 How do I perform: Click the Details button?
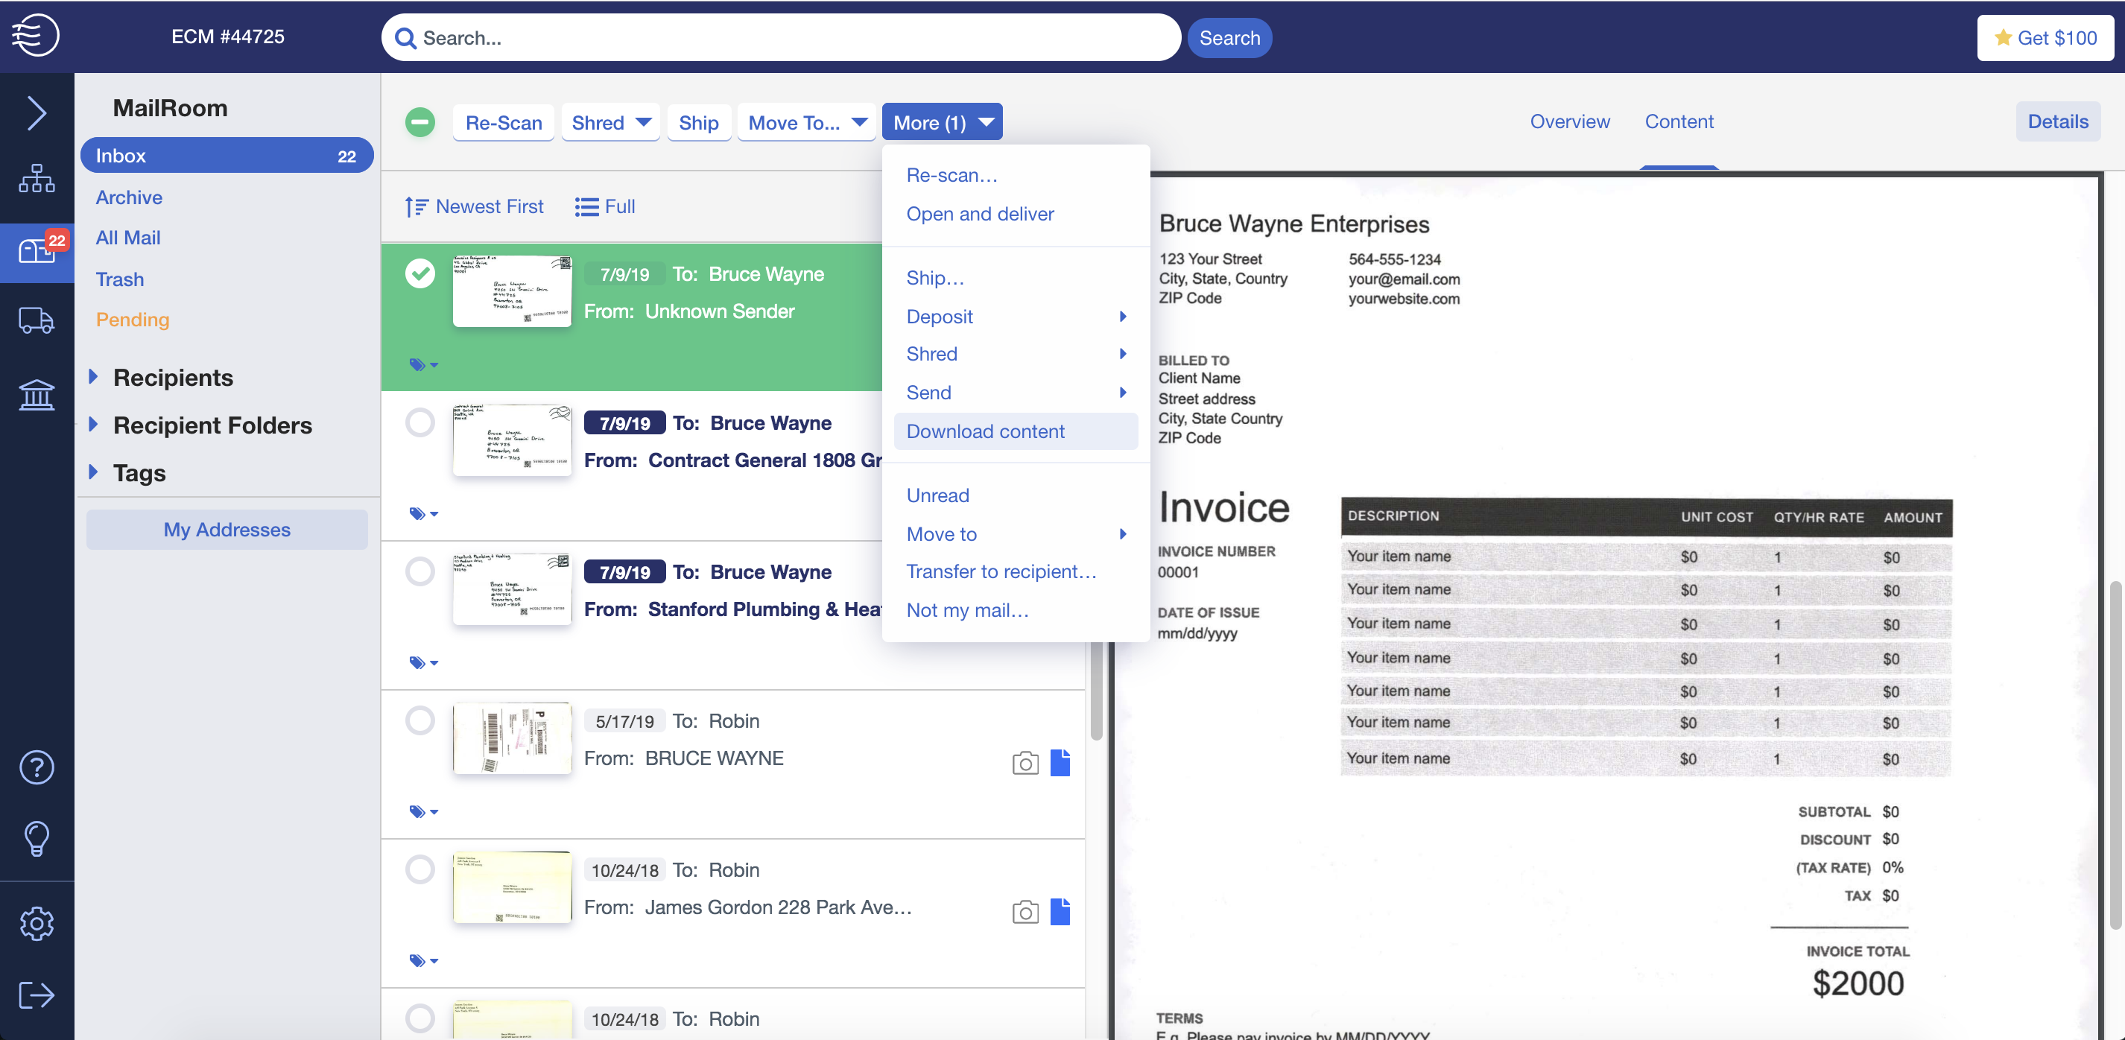tap(2057, 121)
